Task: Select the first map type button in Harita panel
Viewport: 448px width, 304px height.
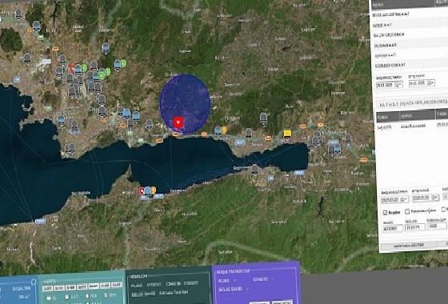Action: pyautogui.click(x=48, y=288)
